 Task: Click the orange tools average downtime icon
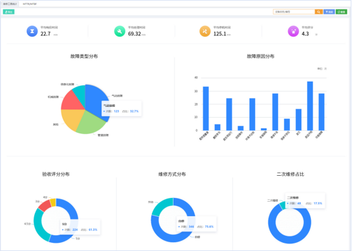pyautogui.click(x=205, y=31)
